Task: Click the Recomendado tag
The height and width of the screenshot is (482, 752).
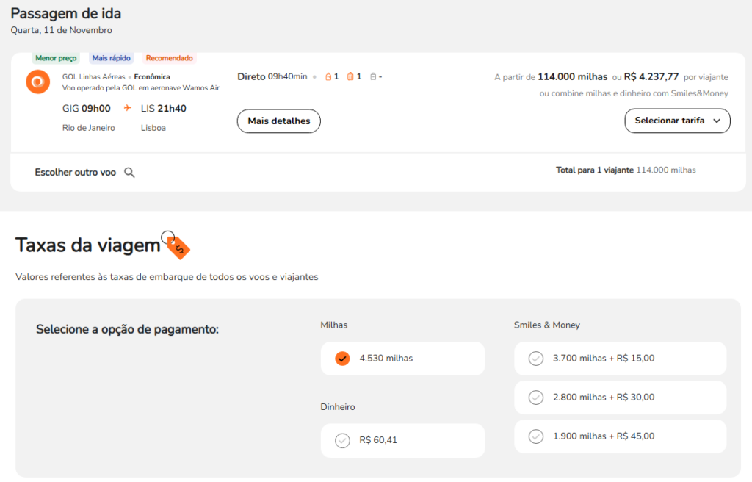Action: point(169,58)
